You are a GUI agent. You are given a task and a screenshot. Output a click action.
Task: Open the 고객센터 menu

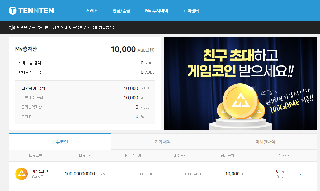[x=191, y=11]
